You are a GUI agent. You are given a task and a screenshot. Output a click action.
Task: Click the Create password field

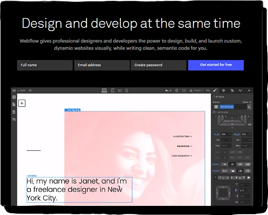coord(158,65)
